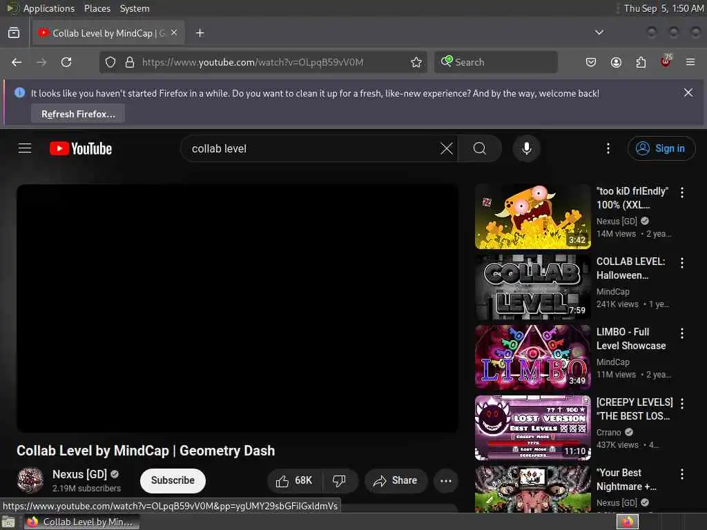Open YouTube settings three-dot menu

click(x=608, y=149)
